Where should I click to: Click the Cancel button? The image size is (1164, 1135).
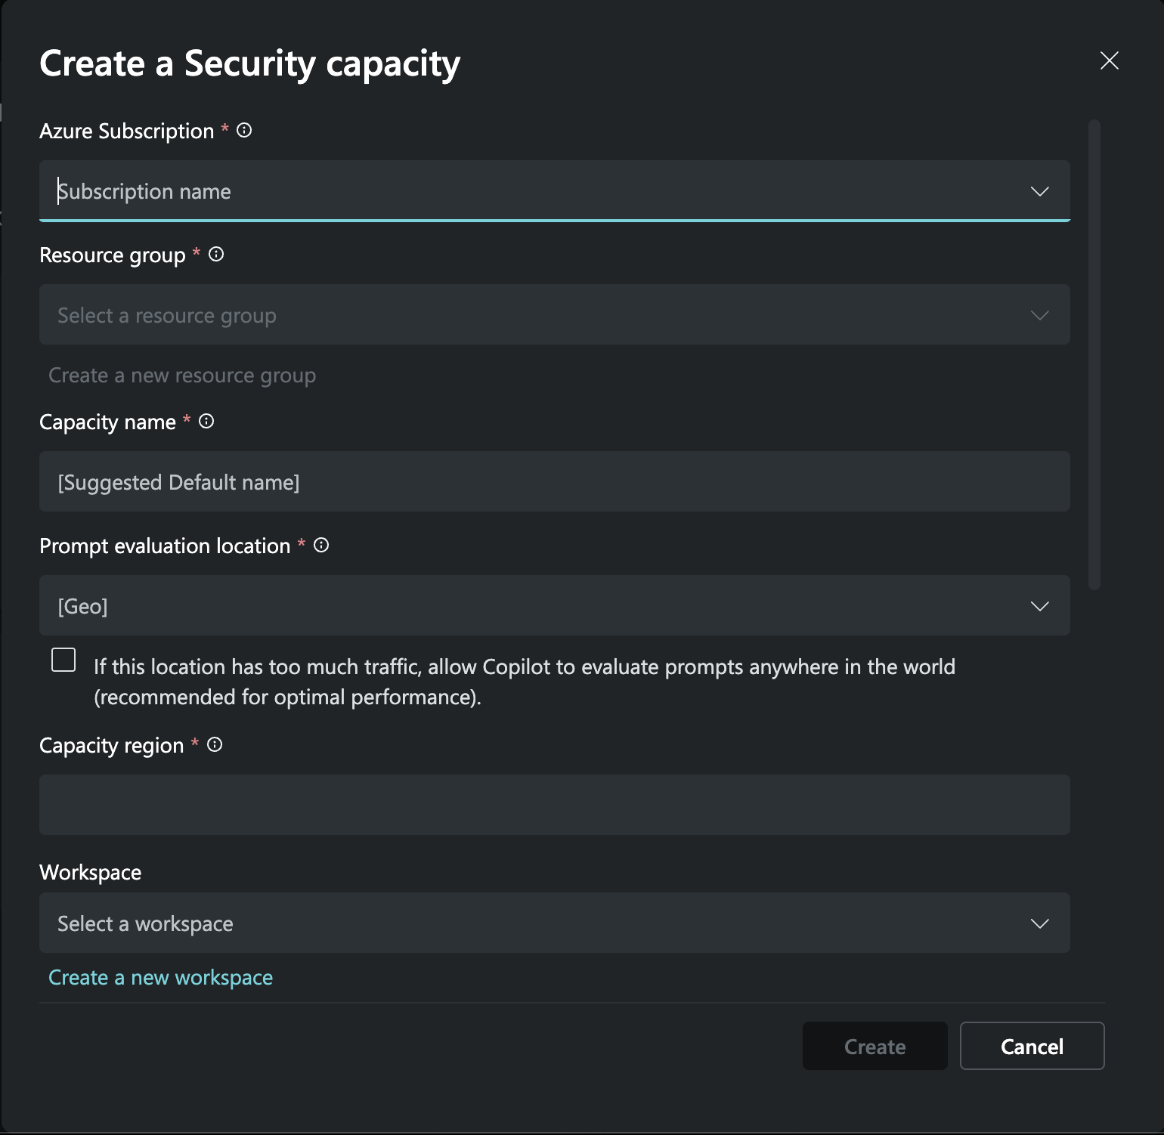point(1032,1047)
